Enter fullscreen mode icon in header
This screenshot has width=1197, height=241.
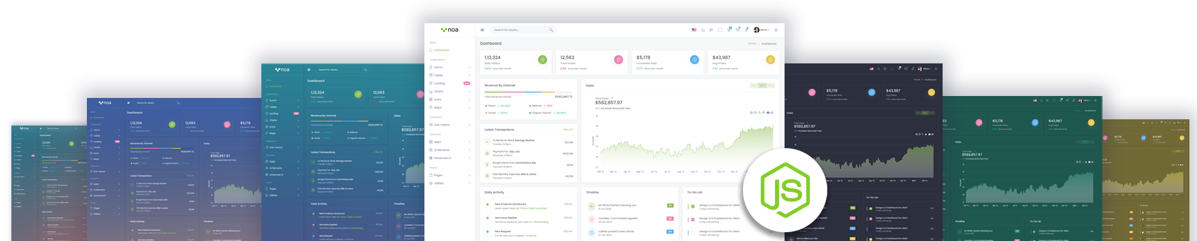(x=720, y=29)
